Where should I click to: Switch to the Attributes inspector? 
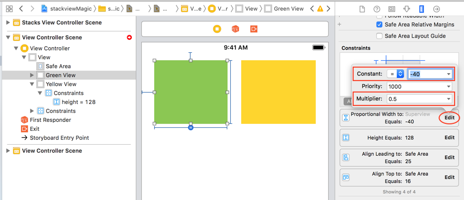[406, 9]
